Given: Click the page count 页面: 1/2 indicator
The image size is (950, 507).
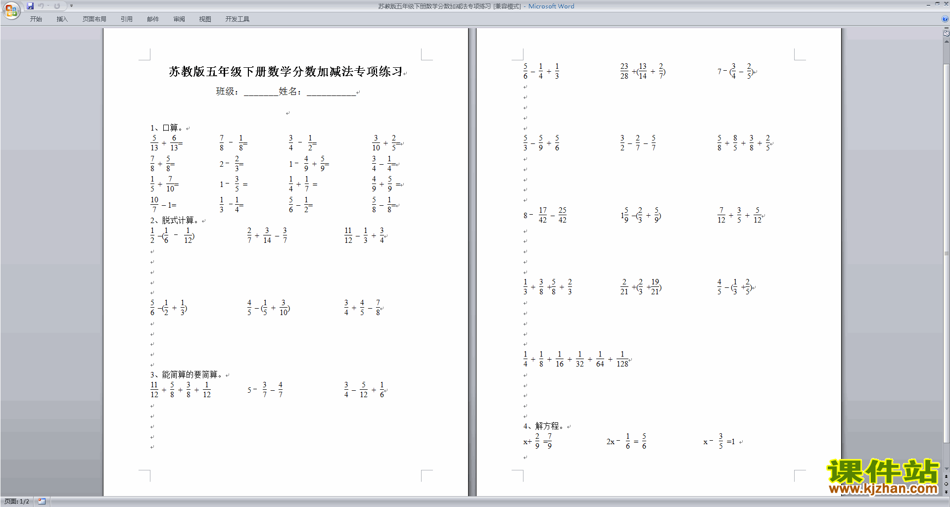Looking at the screenshot, I should (x=17, y=502).
